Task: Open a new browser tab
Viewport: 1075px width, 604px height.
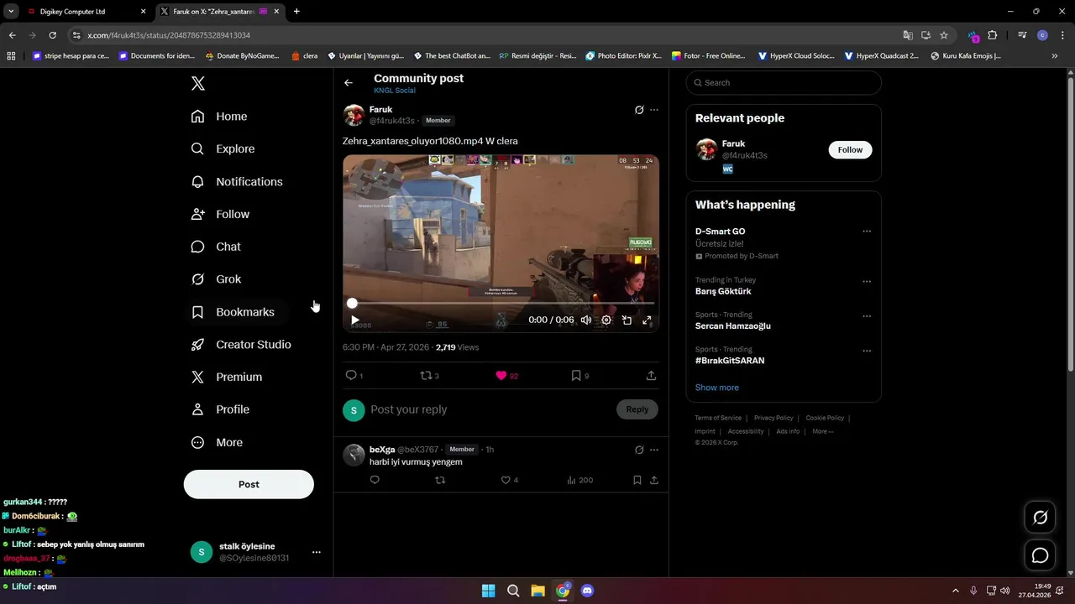Action: [x=296, y=12]
